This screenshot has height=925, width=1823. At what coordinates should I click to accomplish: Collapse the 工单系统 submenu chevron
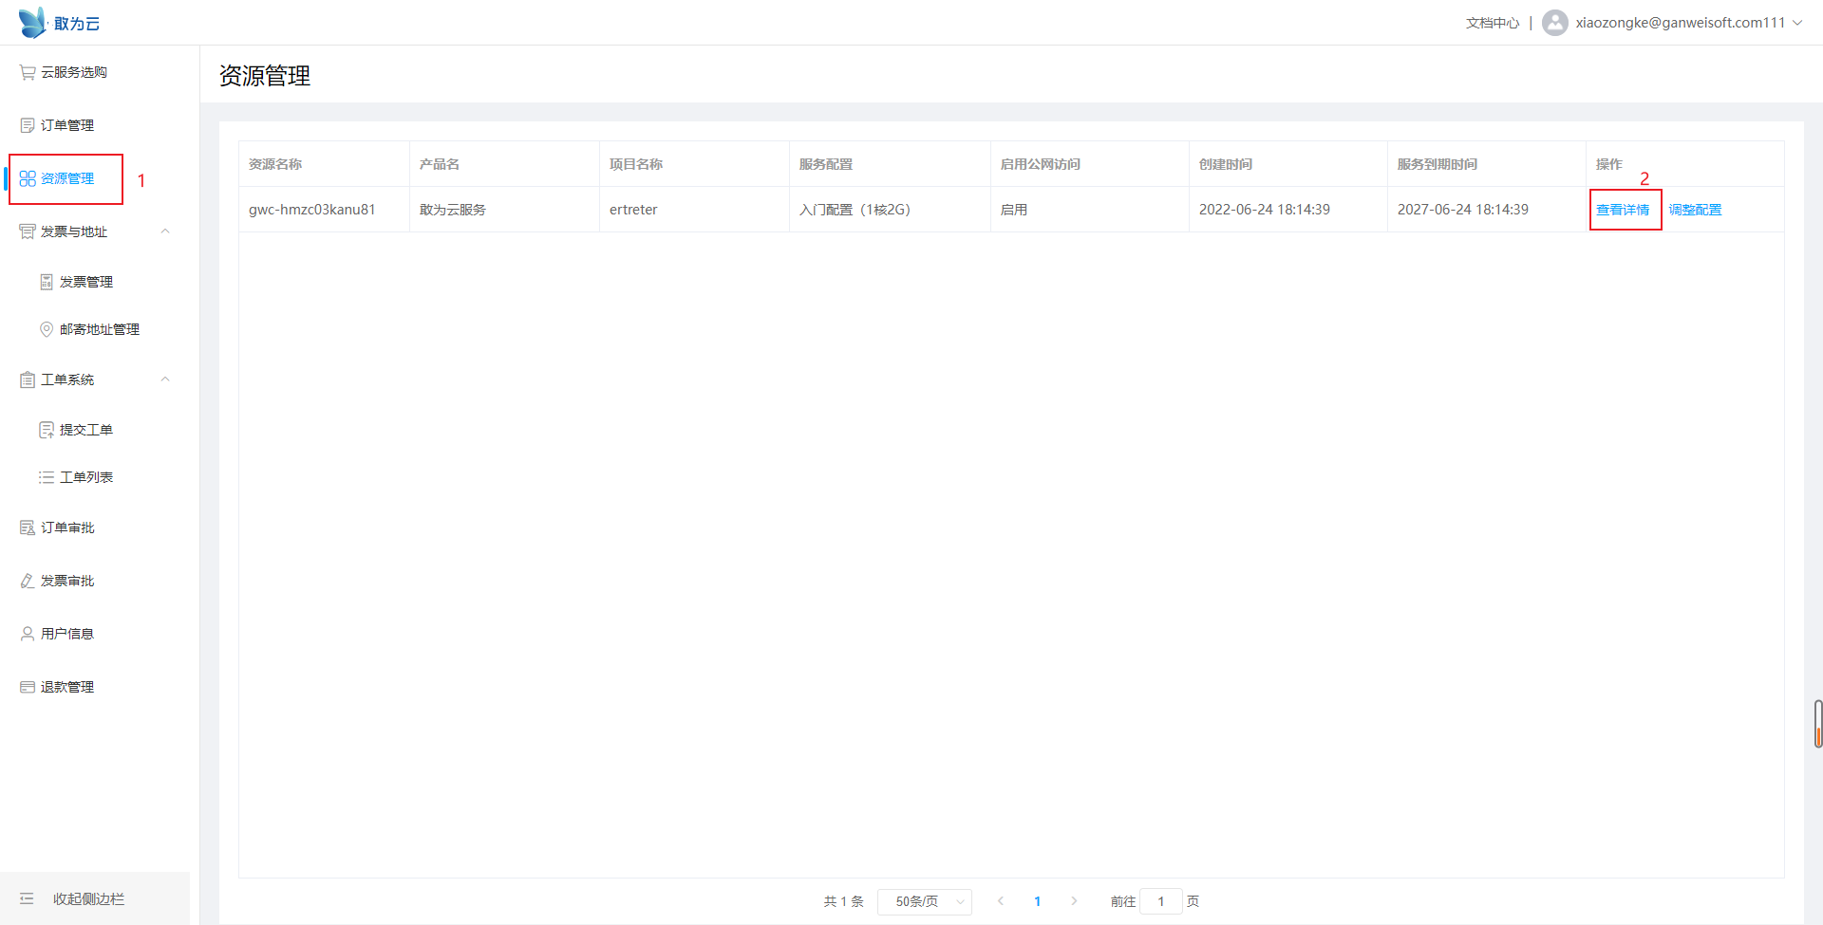click(165, 379)
